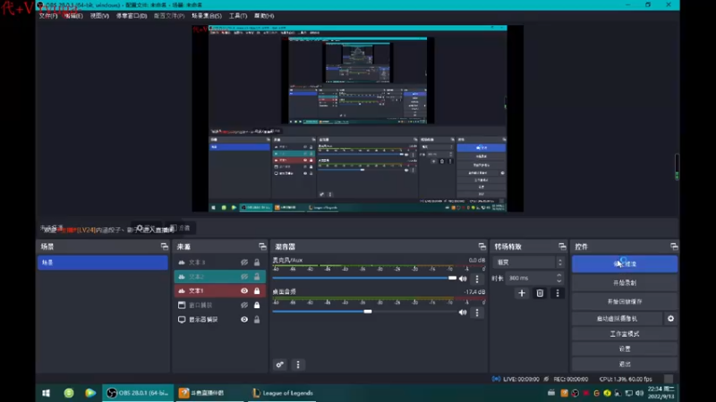The image size is (716, 402).
Task: Pop out the 控件 controls dock
Action: [x=674, y=247]
